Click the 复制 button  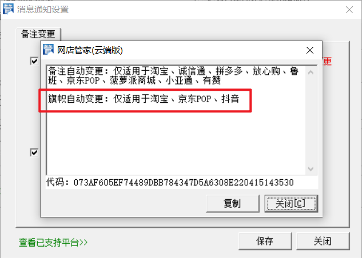[233, 203]
